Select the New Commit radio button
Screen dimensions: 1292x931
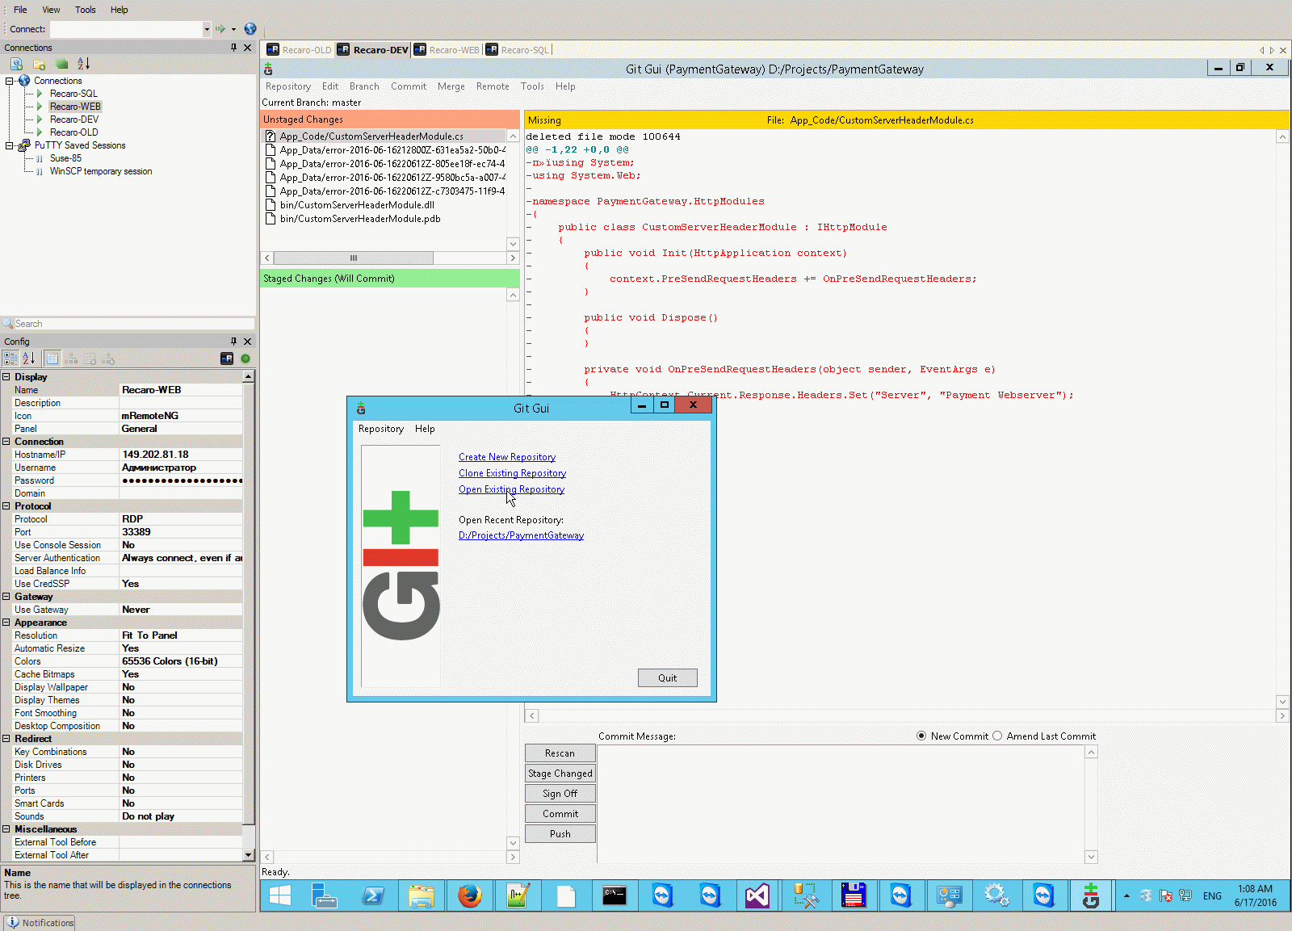(921, 736)
